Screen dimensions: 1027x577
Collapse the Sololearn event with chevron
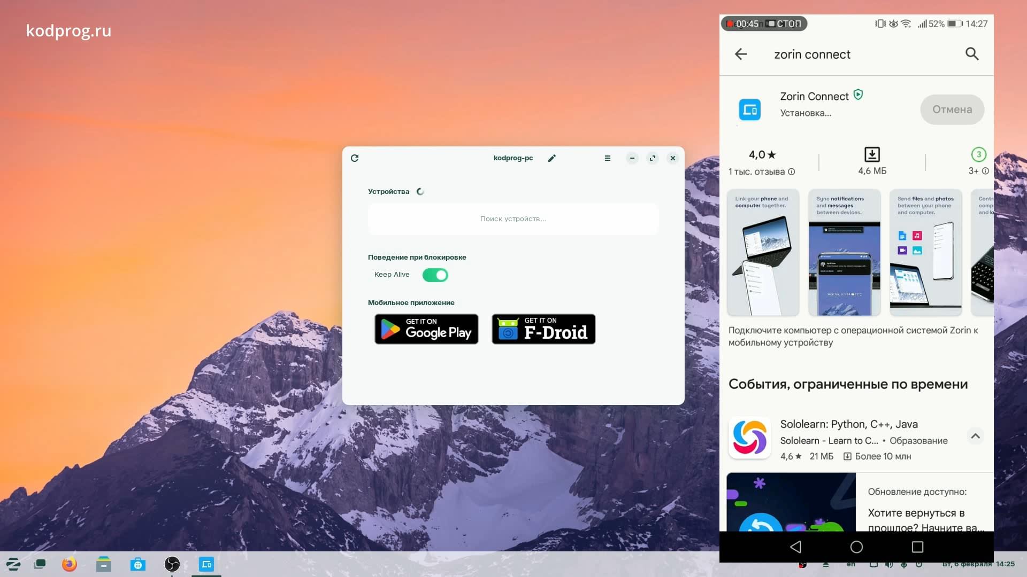coord(975,436)
